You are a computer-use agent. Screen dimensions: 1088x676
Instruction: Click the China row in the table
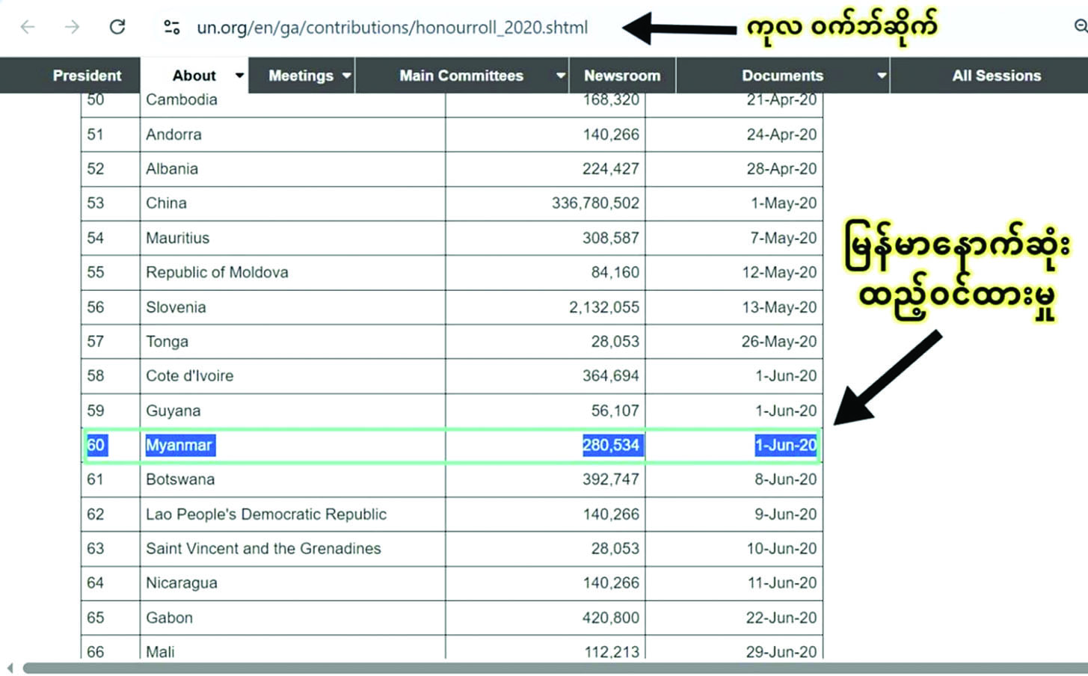coord(452,203)
